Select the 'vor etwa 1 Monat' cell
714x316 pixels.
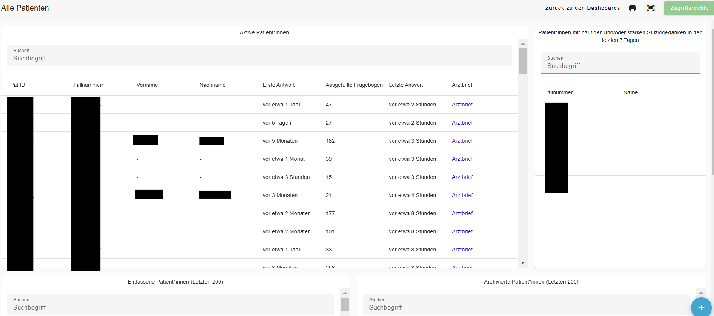tap(284, 159)
